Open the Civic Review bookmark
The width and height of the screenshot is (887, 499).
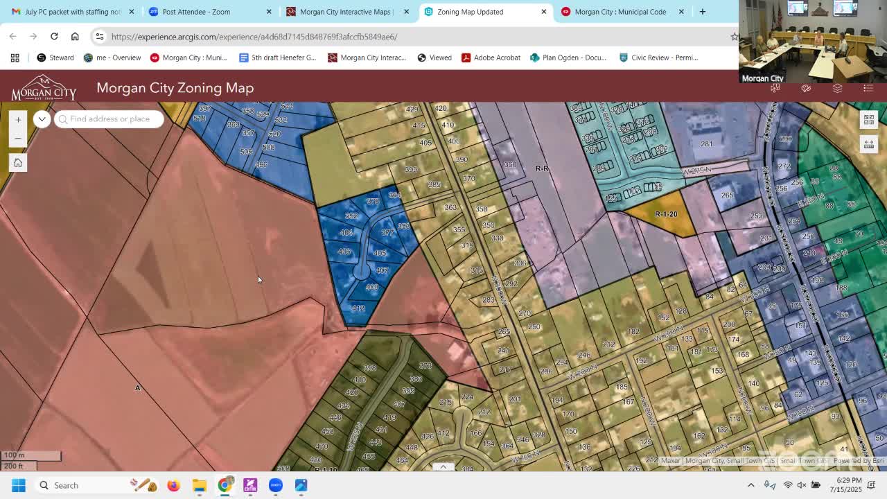(x=658, y=58)
